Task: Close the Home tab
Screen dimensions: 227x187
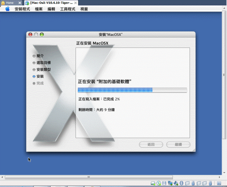Action: (20, 3)
